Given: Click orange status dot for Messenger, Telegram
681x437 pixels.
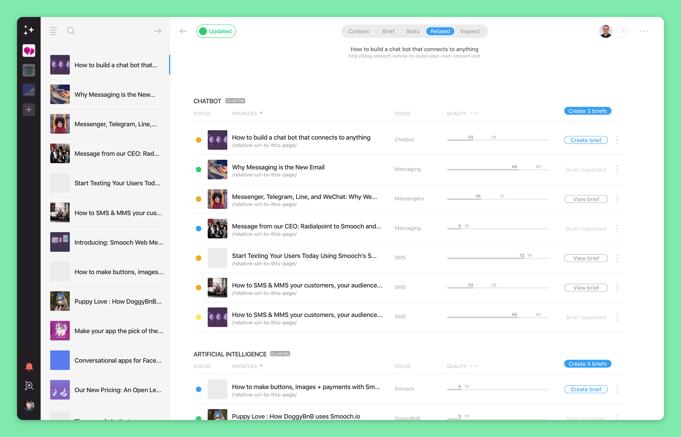Looking at the screenshot, I should point(199,199).
